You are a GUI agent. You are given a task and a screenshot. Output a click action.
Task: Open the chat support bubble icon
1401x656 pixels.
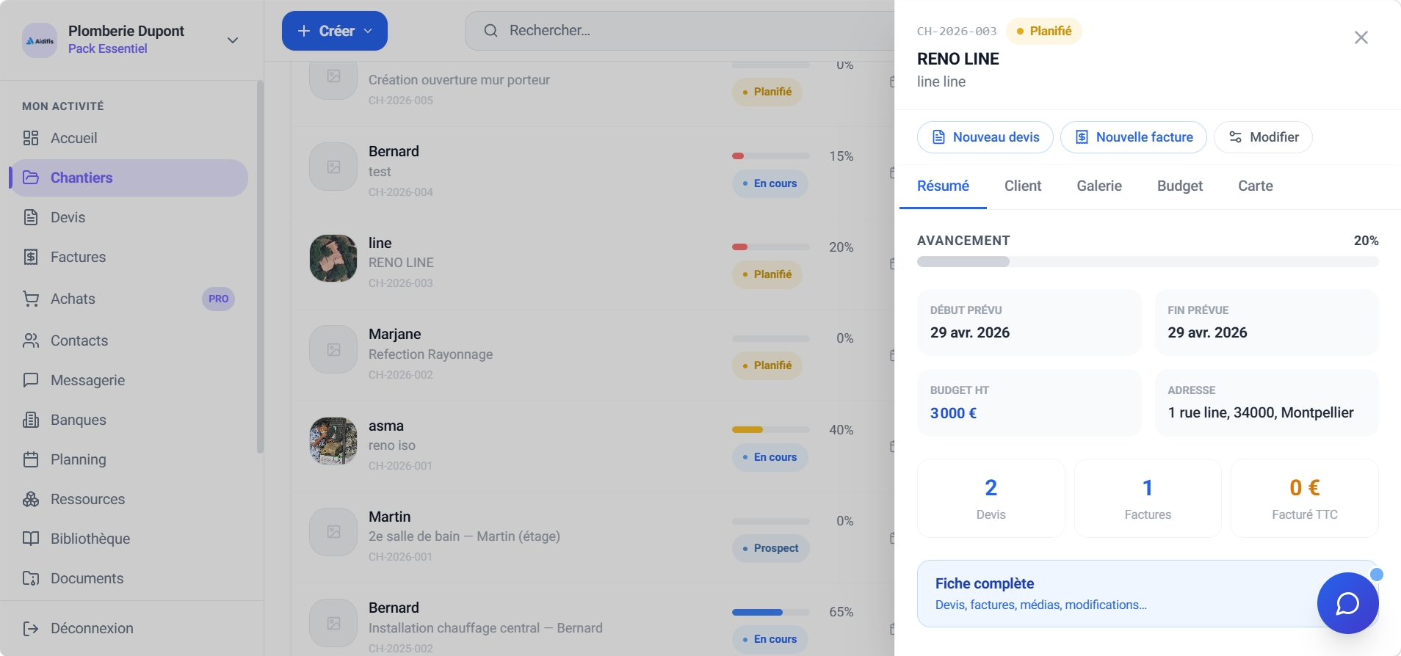(1347, 603)
